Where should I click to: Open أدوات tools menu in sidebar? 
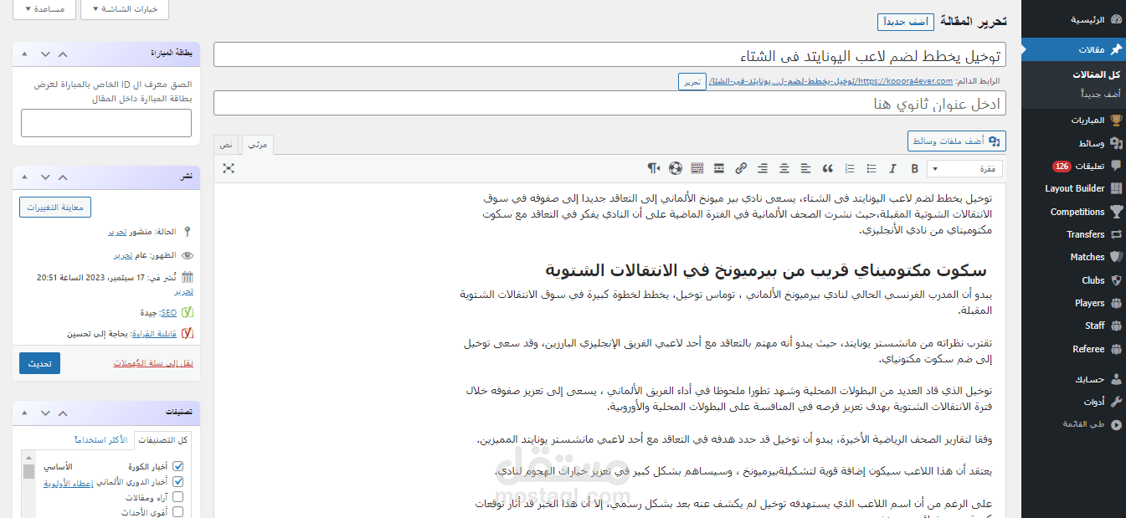pyautogui.click(x=1073, y=402)
